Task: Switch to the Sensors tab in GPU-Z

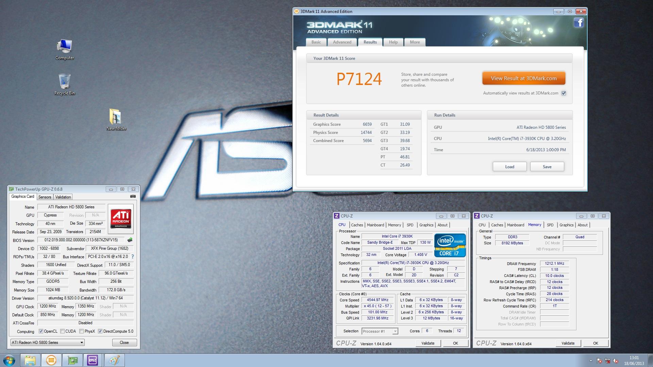Action: point(45,197)
